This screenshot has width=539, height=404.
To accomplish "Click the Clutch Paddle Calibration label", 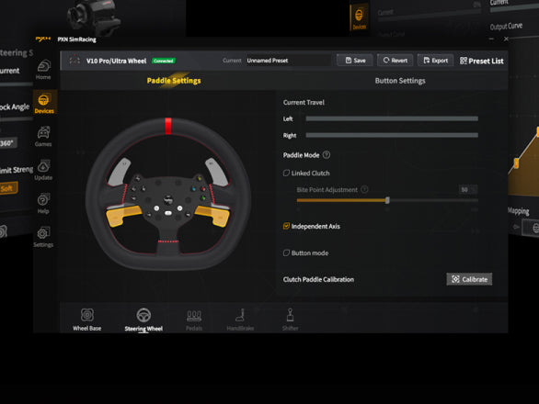I will [318, 279].
